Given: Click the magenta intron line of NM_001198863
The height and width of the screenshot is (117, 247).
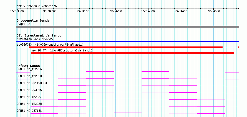Looking at the screenshot, I should (128, 85).
